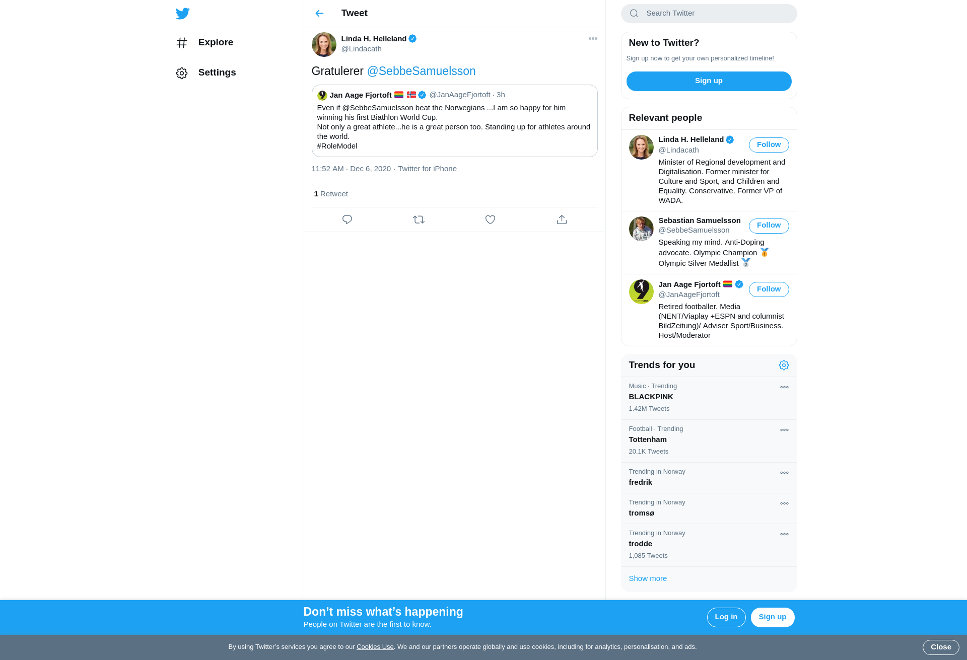Open the @SebbeSamuelsson mention link

(x=421, y=71)
